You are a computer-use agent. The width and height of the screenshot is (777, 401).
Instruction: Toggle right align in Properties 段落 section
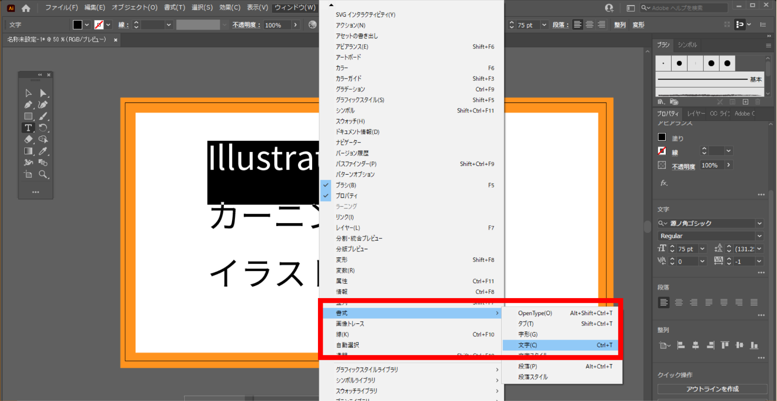(x=693, y=302)
